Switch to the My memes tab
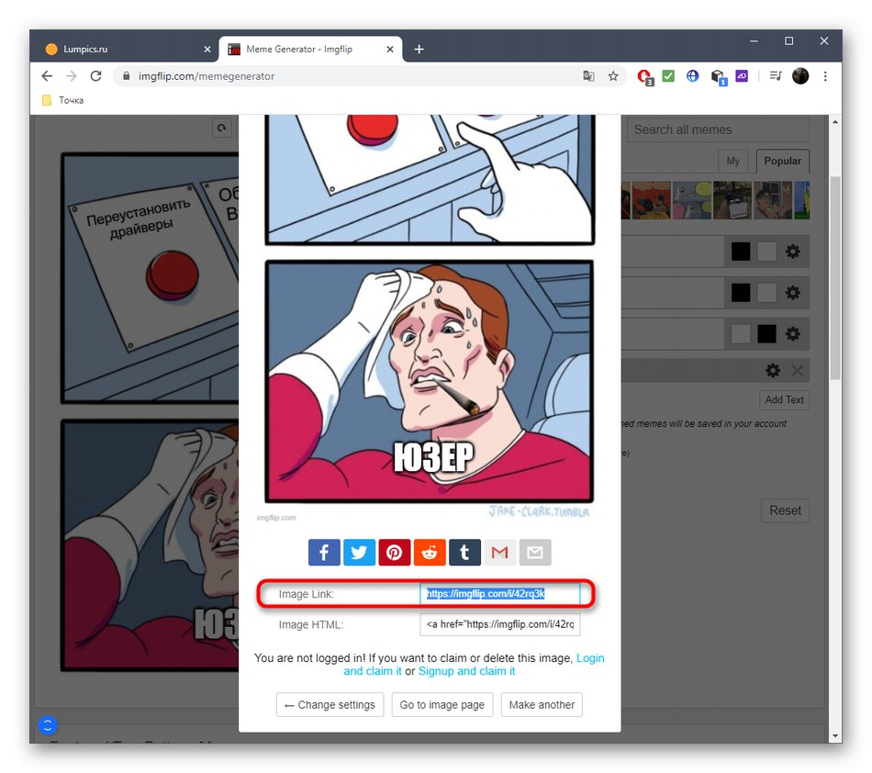Screen dimensions: 872x773 point(733,162)
